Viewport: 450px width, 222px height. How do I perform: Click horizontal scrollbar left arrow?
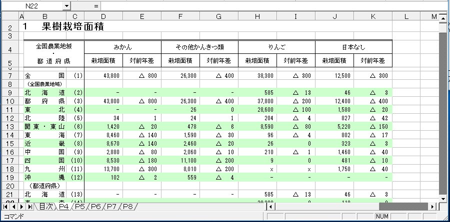pos(270,206)
